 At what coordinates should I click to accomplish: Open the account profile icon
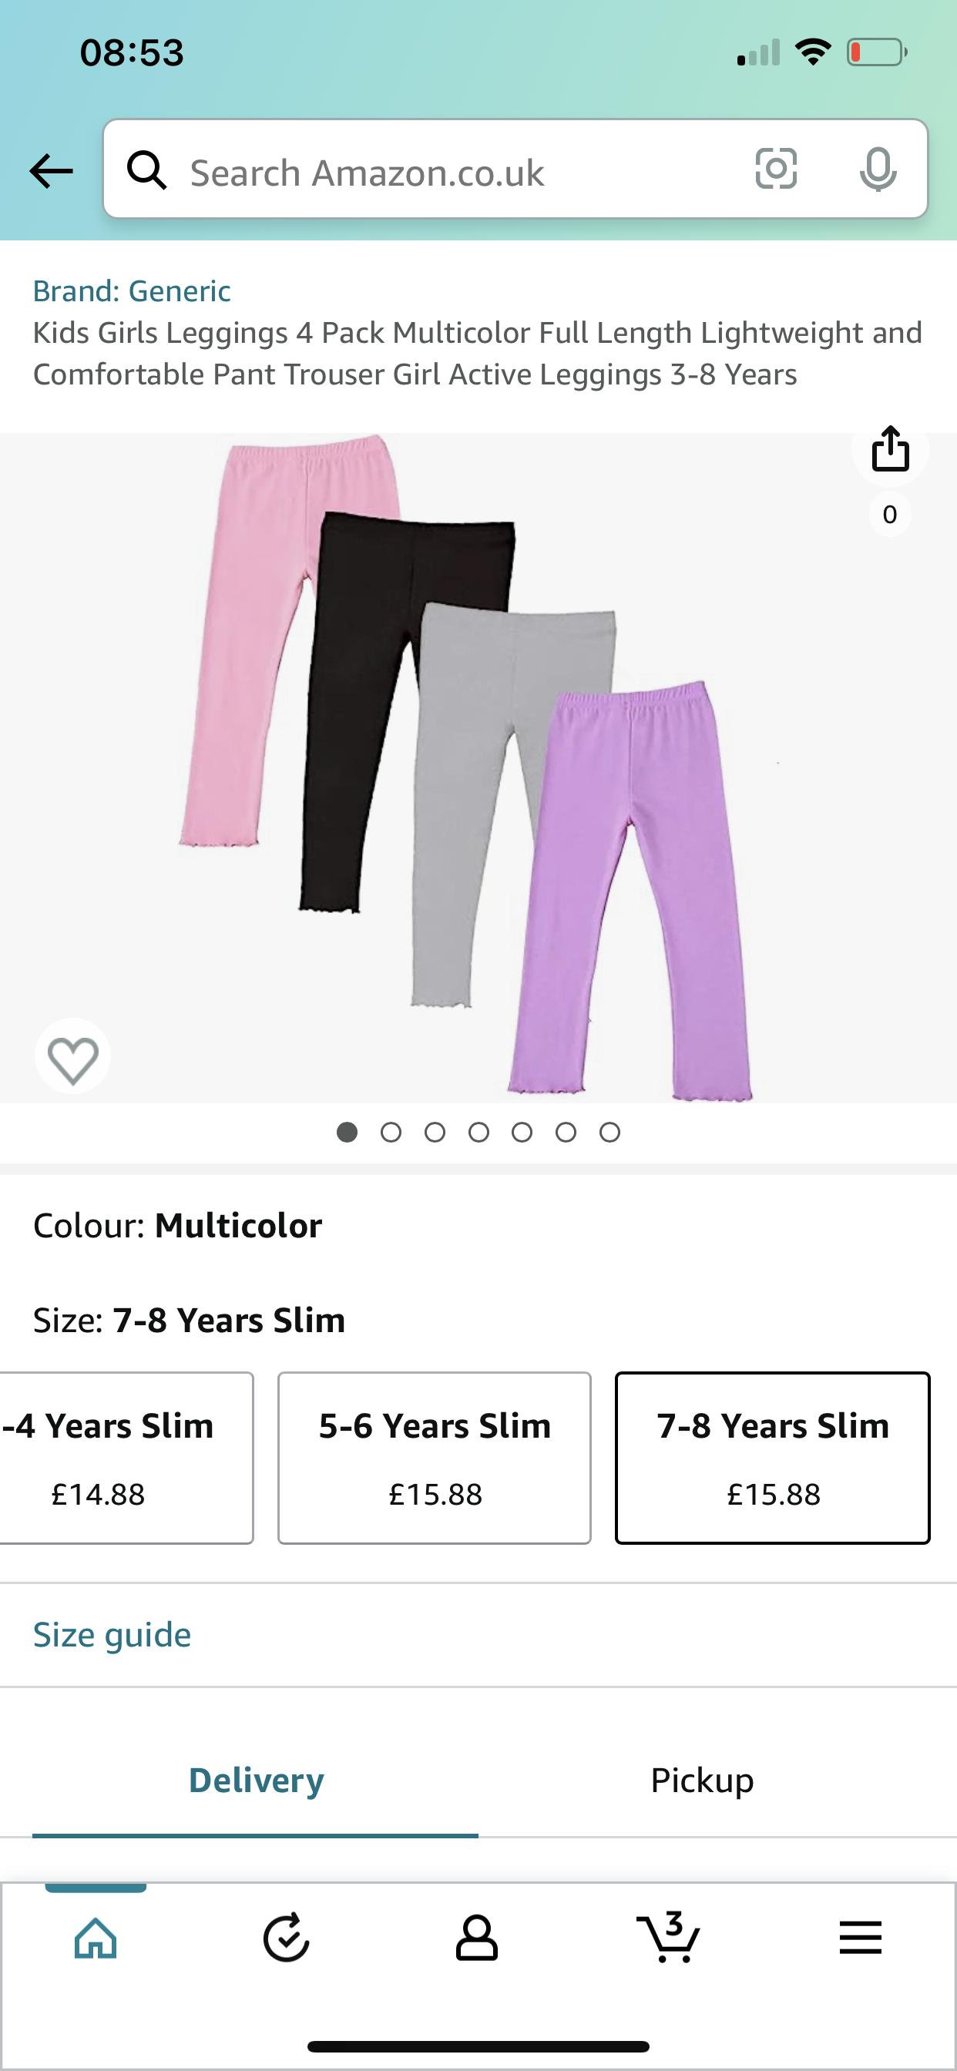click(477, 1938)
